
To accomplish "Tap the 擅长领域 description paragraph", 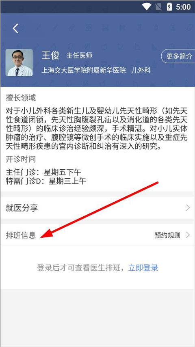I will coord(97,129).
